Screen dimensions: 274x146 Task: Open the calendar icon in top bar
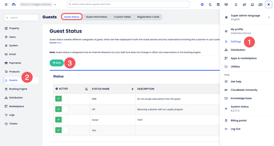click(x=218, y=4)
